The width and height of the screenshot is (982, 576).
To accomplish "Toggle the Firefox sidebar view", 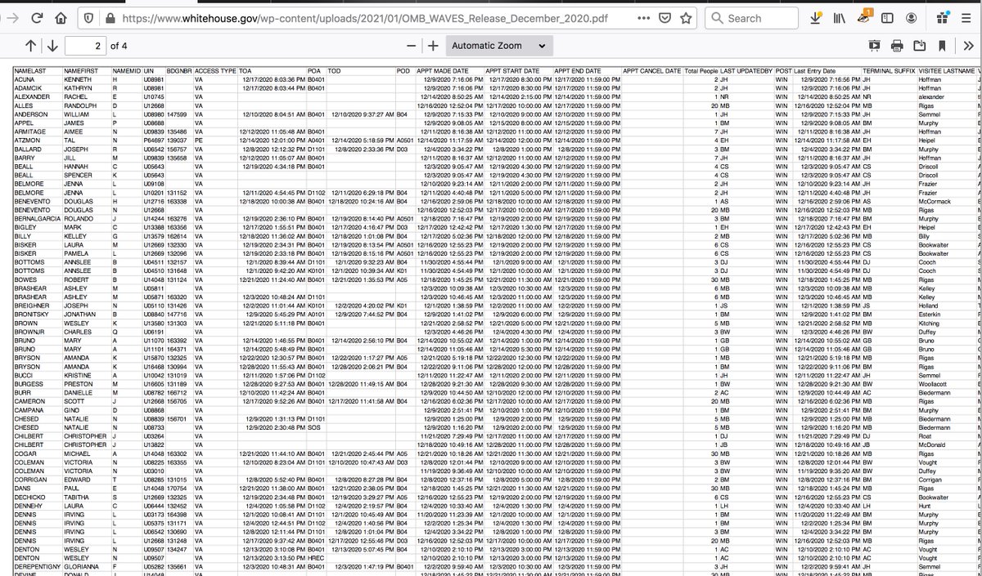I will point(888,18).
